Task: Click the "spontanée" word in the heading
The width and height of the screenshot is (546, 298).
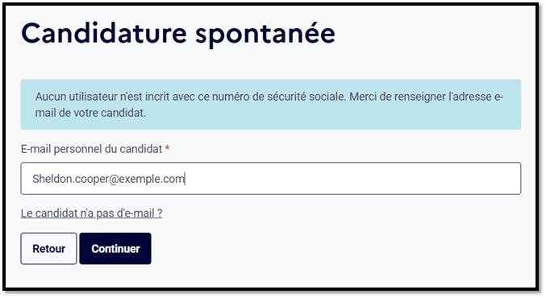Action: (265, 35)
